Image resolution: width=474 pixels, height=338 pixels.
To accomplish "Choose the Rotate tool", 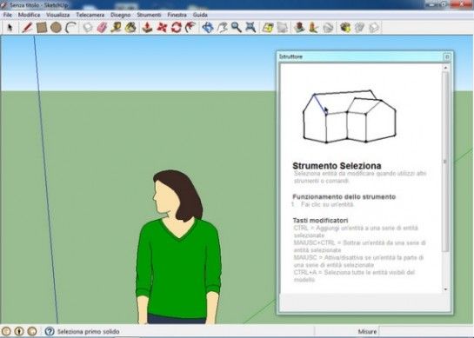I will pyautogui.click(x=177, y=28).
